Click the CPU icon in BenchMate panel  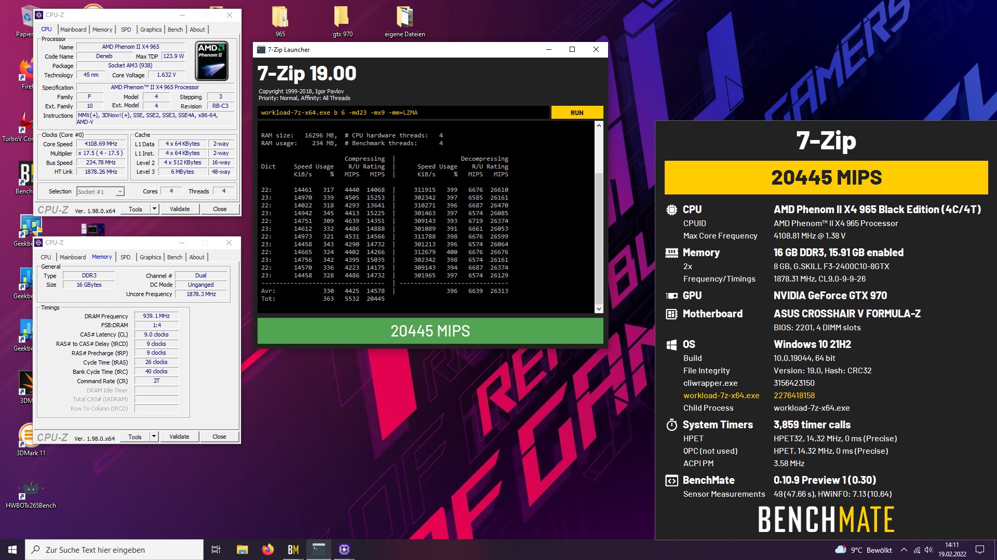671,209
